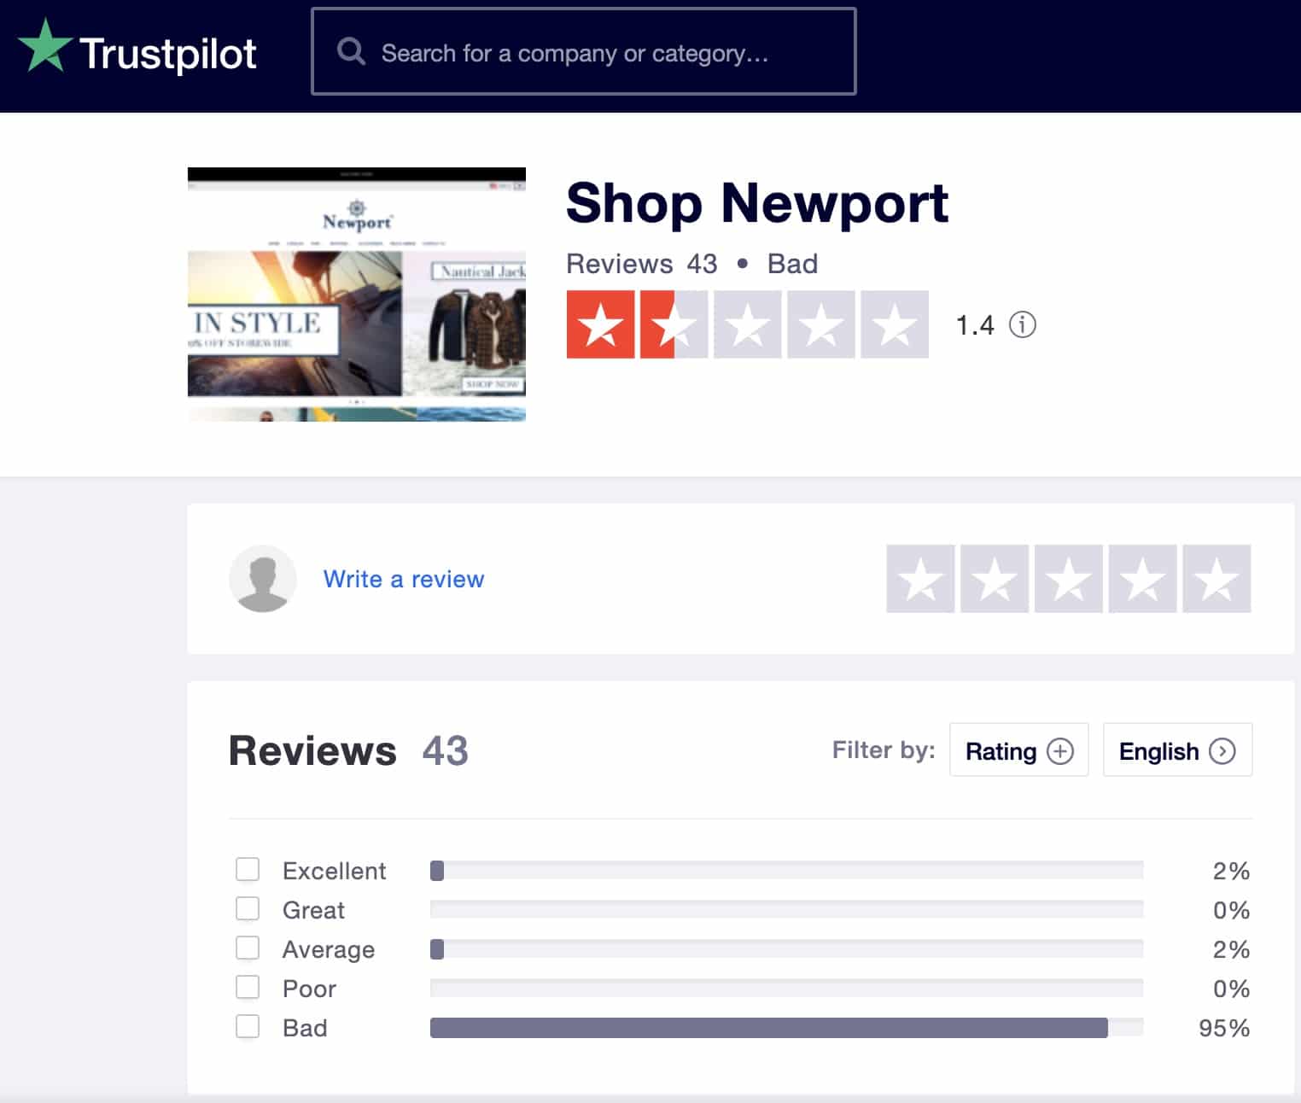The height and width of the screenshot is (1103, 1301).
Task: Click the Trustpilot green star logo
Action: 44,47
